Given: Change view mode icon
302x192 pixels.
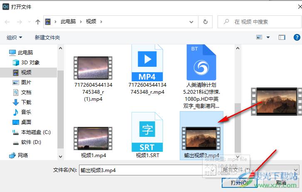Looking at the screenshot, I should [x=259, y=37].
